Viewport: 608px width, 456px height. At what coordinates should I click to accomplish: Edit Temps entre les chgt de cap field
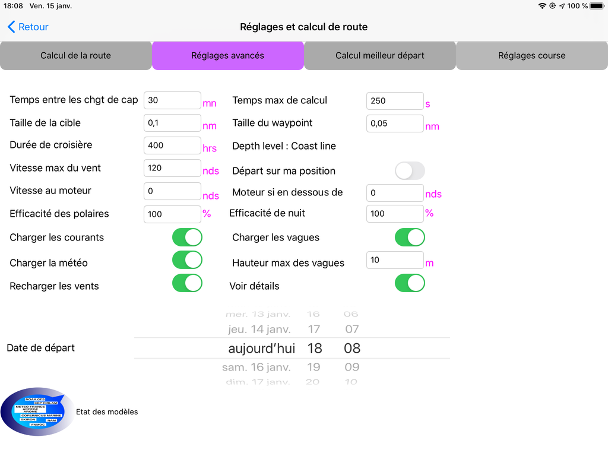click(x=172, y=100)
